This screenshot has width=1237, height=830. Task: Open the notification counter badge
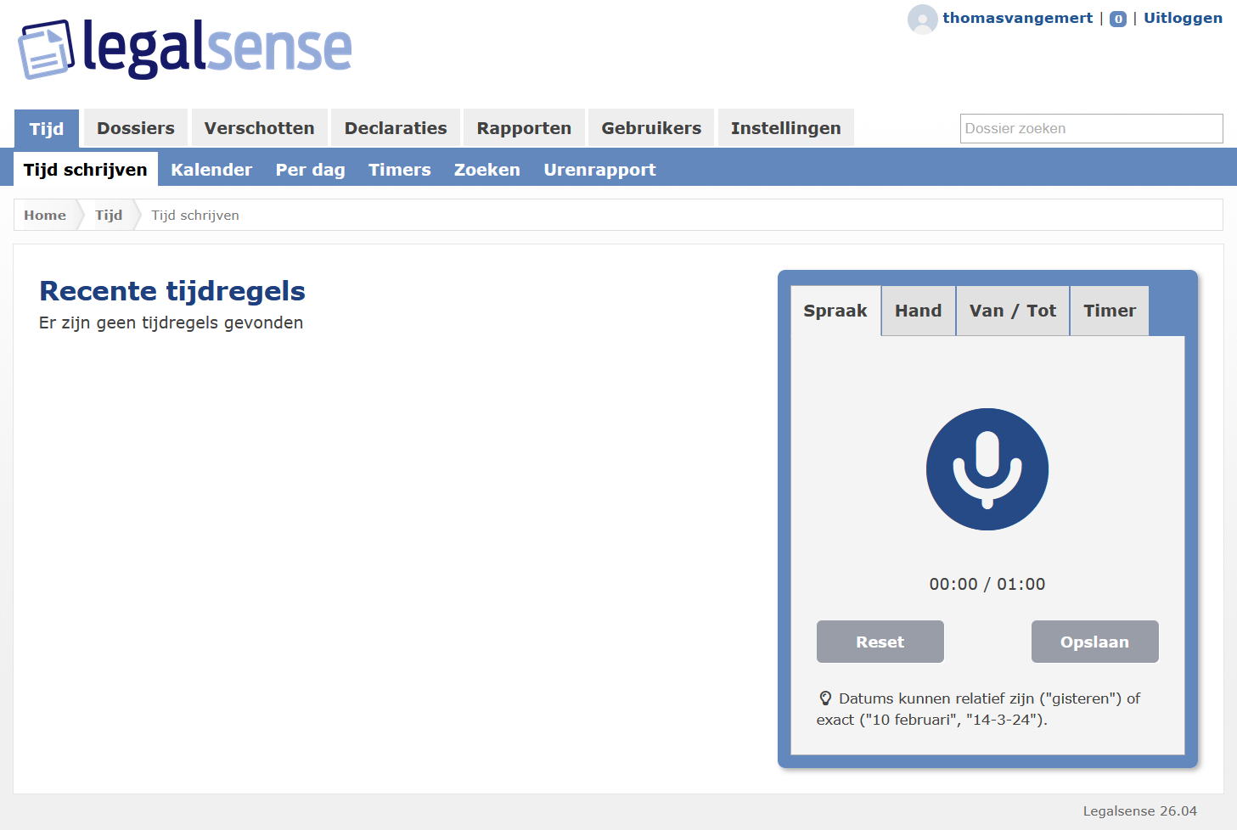click(x=1118, y=19)
